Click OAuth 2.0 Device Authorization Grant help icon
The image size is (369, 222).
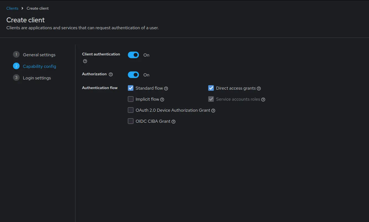click(213, 111)
